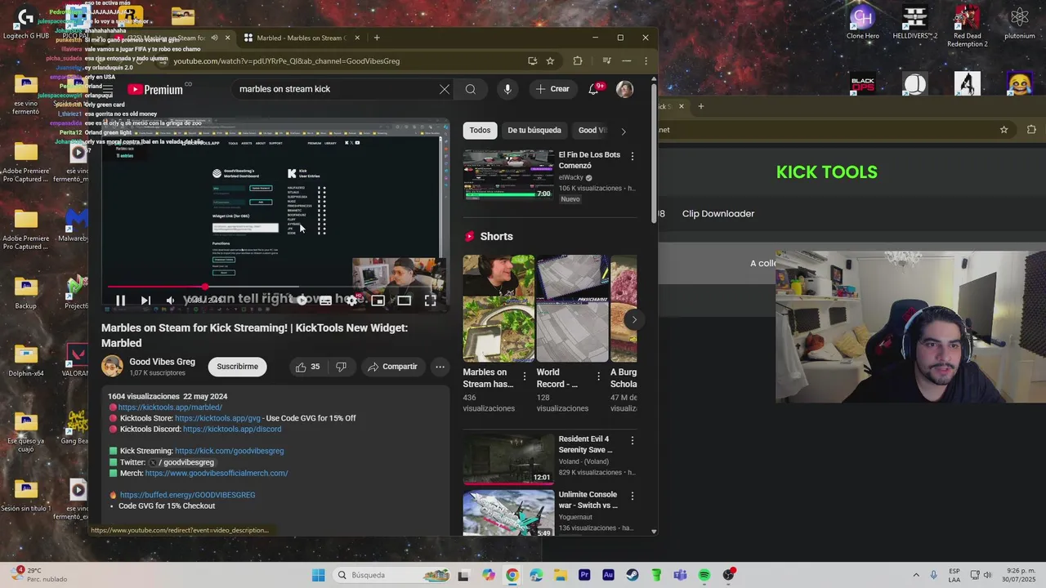This screenshot has width=1046, height=588.
Task: Seek using the red video progress bar
Action: pyautogui.click(x=275, y=287)
